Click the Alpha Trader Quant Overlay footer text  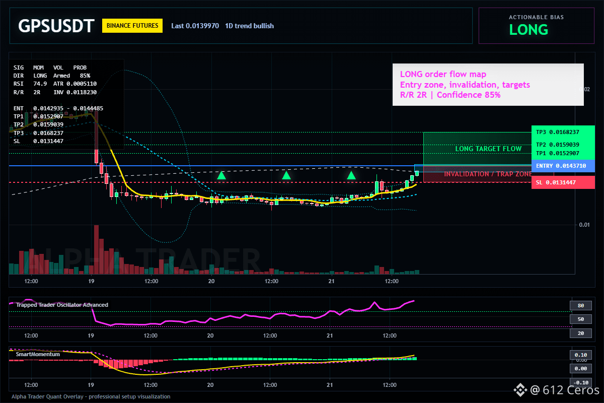click(91, 396)
